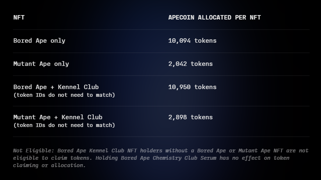Click 'Mutant Ape NFT are not' footnote text
The image size is (321, 180).
pos(273,151)
